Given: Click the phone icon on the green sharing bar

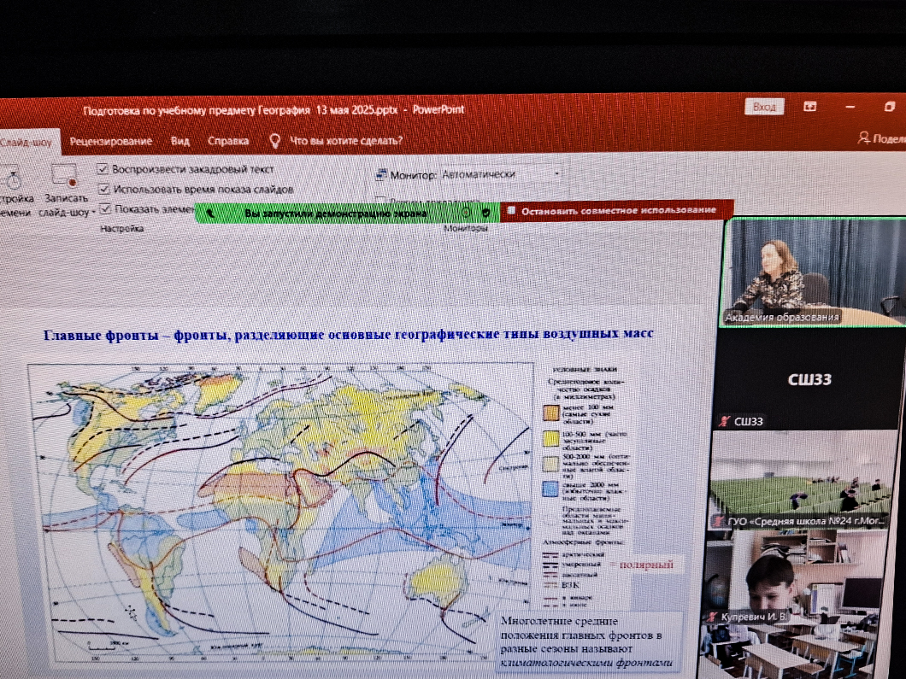Looking at the screenshot, I should [210, 213].
